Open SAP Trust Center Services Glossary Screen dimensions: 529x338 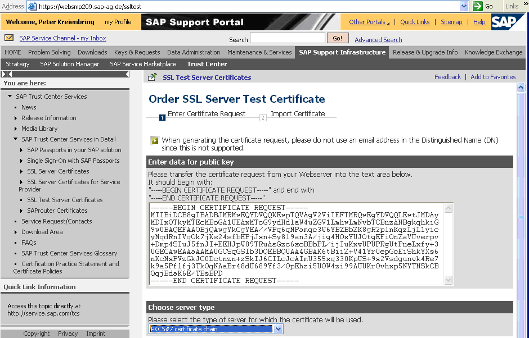[69, 253]
